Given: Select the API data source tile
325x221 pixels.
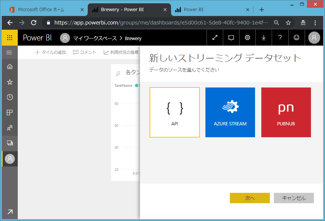Looking at the screenshot, I should click(175, 112).
